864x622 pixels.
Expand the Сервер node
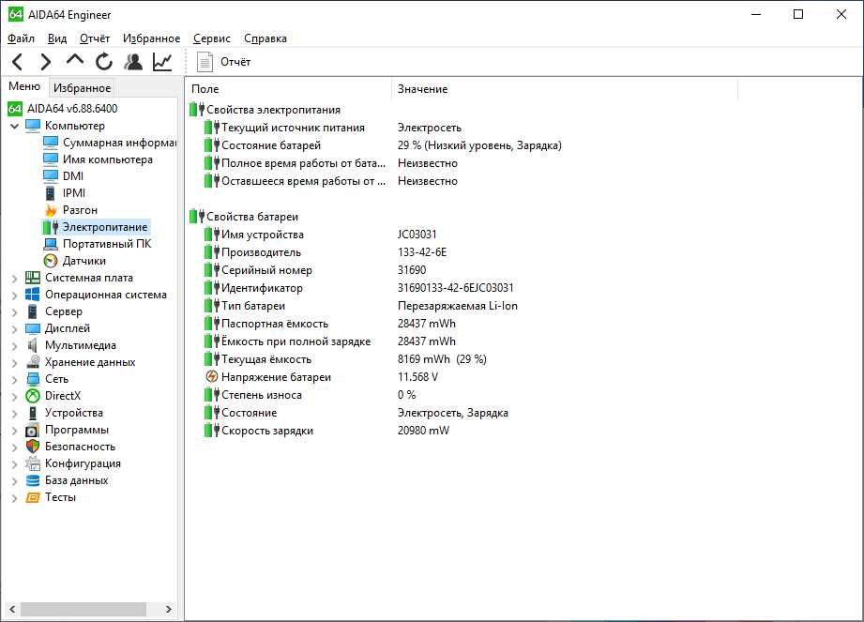coord(14,311)
